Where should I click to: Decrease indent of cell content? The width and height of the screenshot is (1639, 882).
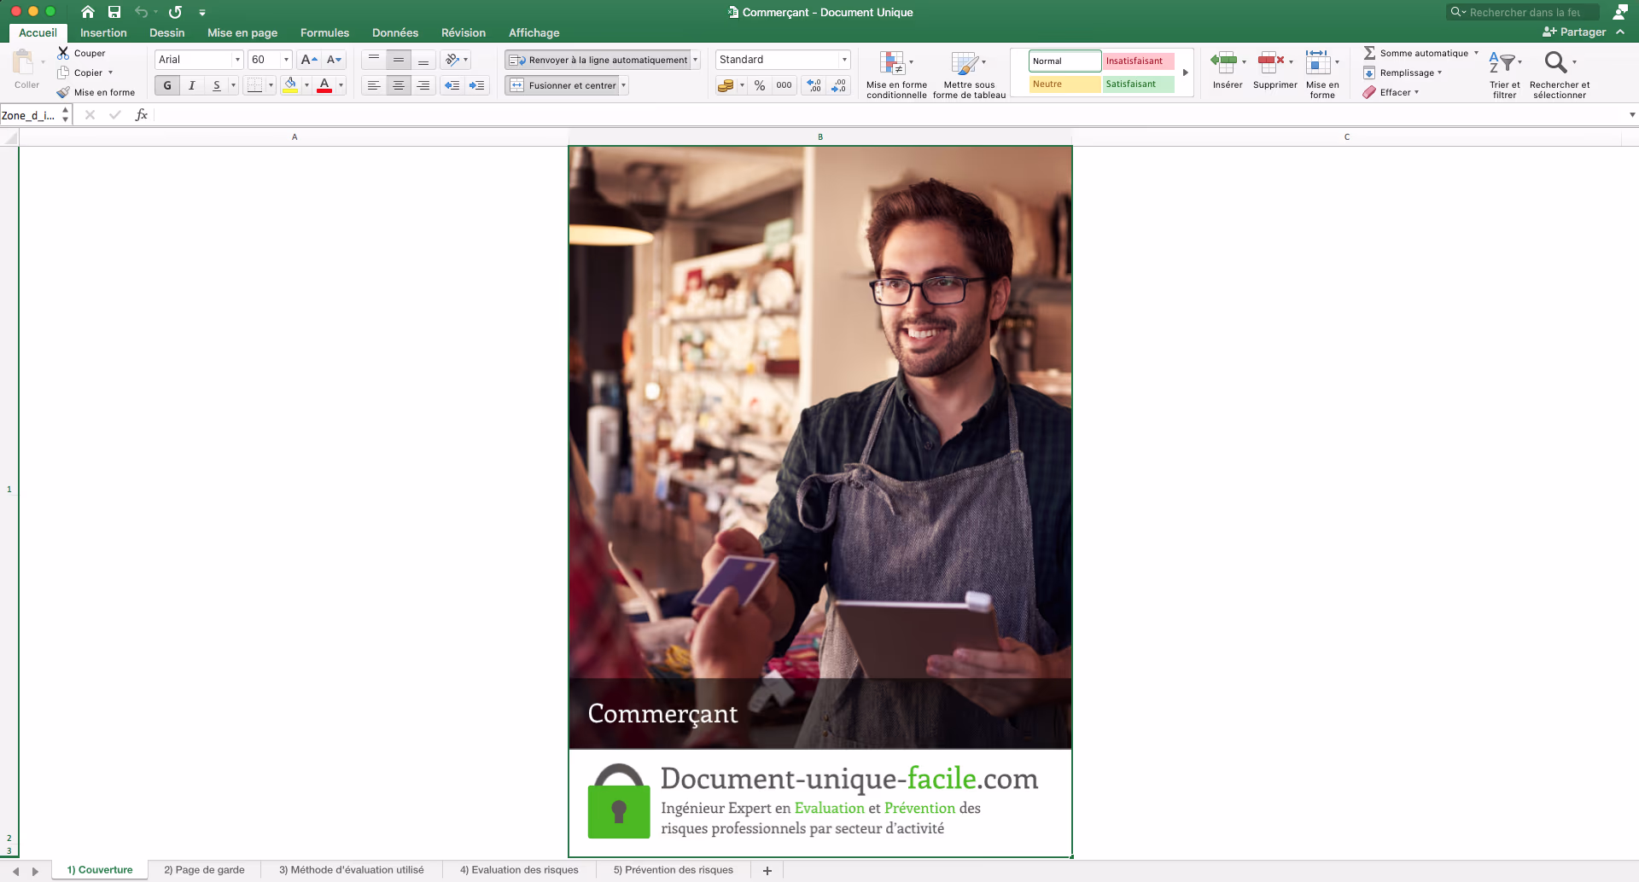tap(452, 85)
